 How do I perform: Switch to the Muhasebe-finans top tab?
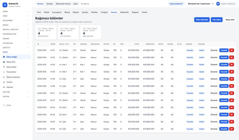click(x=63, y=4)
